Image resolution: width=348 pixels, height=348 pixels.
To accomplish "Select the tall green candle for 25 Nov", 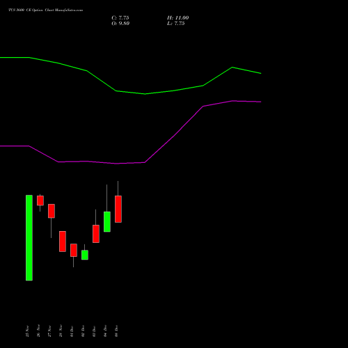I will 29,238.
